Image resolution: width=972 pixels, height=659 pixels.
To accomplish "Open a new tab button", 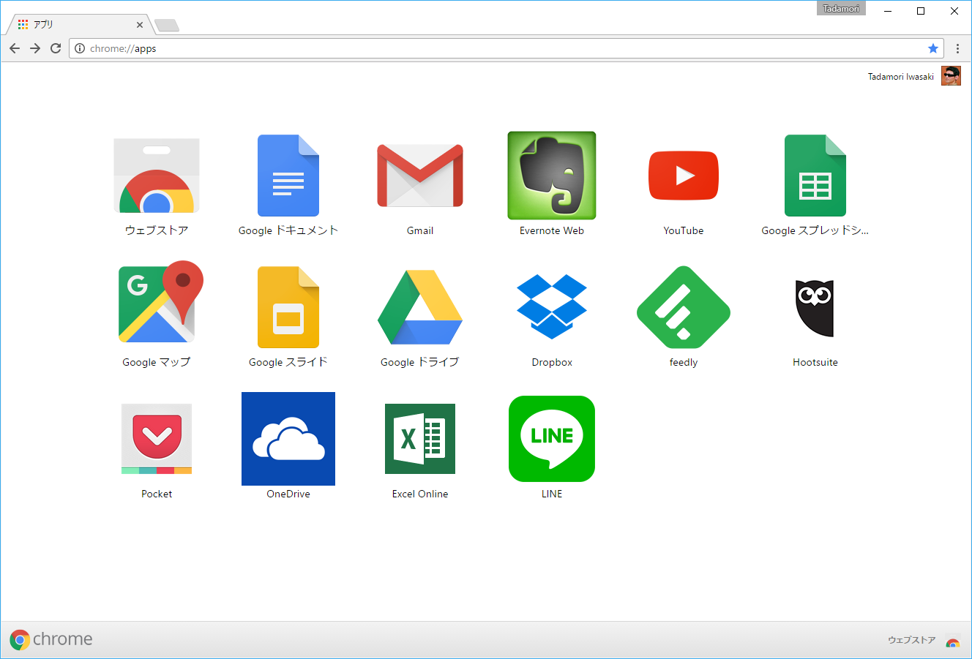I will point(167,26).
